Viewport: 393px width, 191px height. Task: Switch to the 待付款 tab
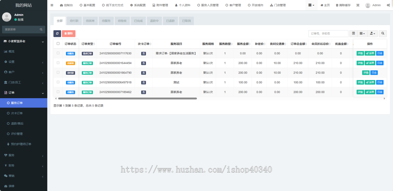pos(74,21)
